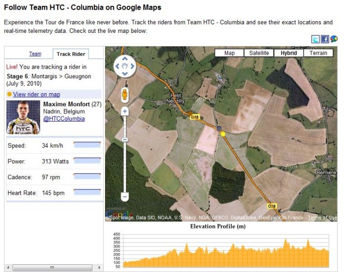Click the Google logo on the map
The height and width of the screenshot is (272, 348).
click(x=120, y=214)
